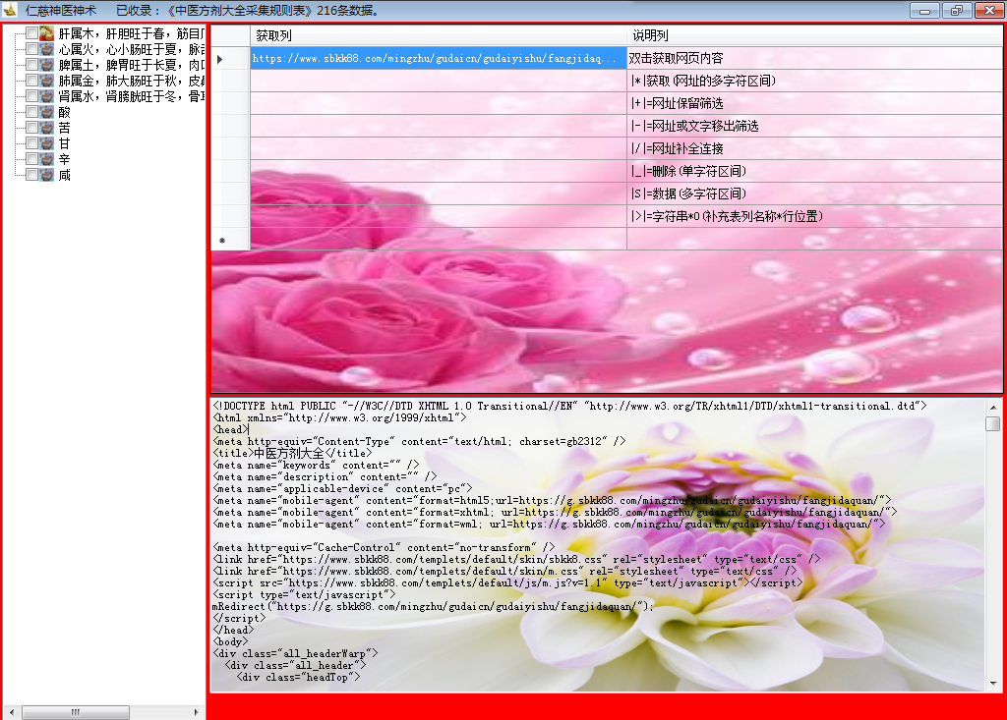The image size is (1007, 720).
Task: Select the 辛 tree item label
Action: pyautogui.click(x=64, y=159)
